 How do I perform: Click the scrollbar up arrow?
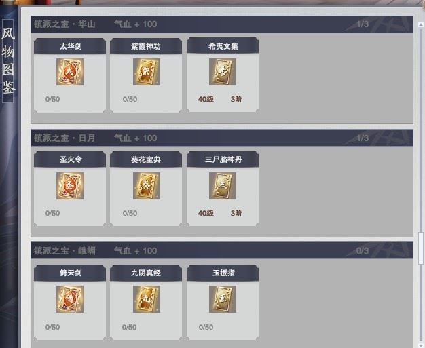[421, 24]
